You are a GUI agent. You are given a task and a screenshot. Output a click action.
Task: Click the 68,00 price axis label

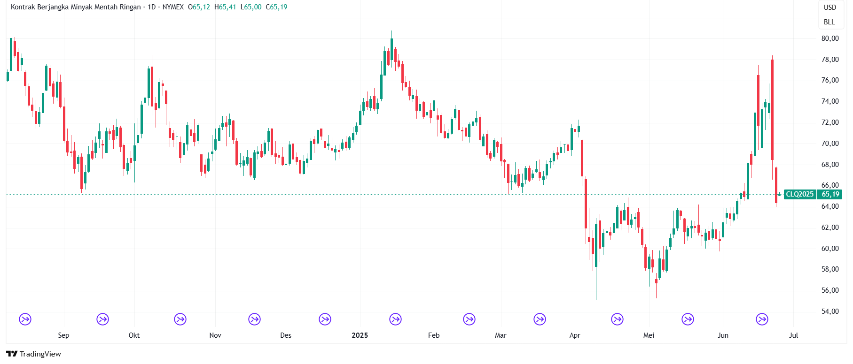(x=830, y=165)
